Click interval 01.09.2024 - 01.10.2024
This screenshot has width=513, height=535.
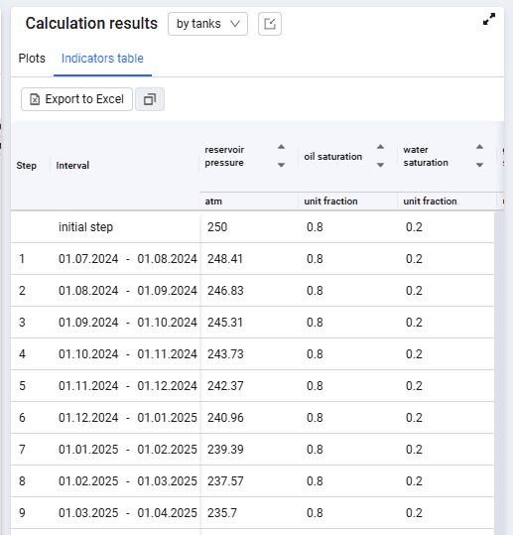point(128,322)
